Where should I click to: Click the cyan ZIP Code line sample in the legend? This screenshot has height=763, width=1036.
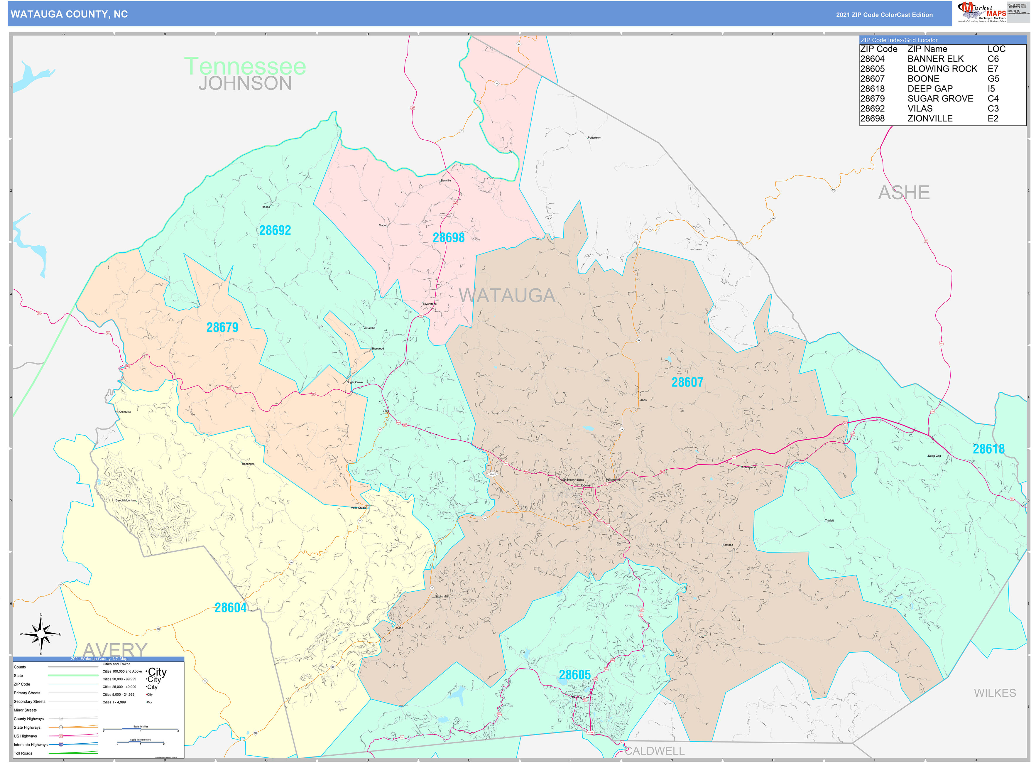point(73,684)
